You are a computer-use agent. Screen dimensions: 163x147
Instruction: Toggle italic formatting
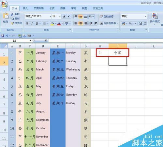pyautogui.click(x=32, y=23)
